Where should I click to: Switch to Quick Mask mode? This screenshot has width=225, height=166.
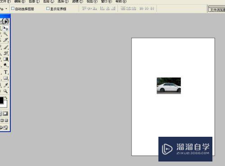[x=5, y=113]
